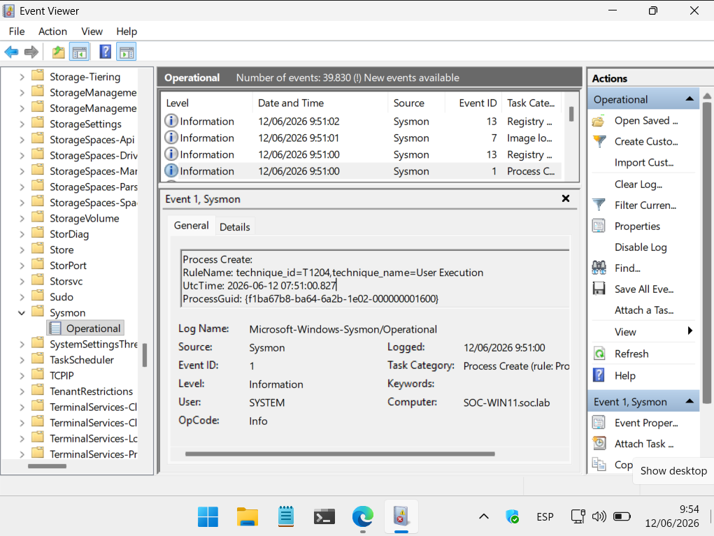
Task: Click the console tree horizontal scrollbar
Action: [x=47, y=466]
